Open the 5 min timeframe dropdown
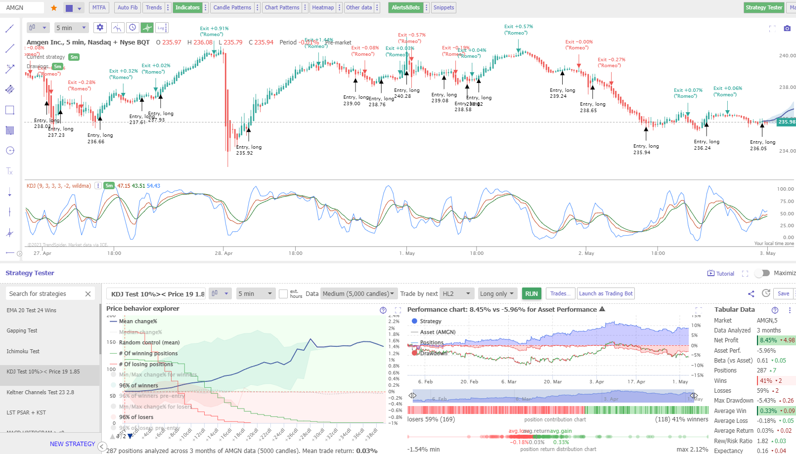The image size is (796, 454). point(71,27)
